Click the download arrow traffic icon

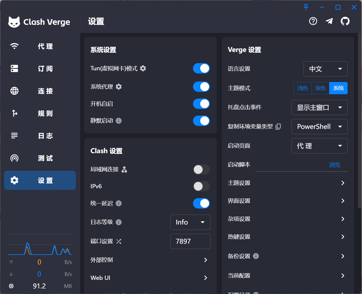point(11,274)
